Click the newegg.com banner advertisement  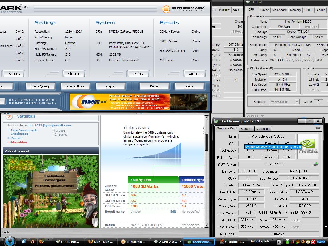(x=139, y=102)
